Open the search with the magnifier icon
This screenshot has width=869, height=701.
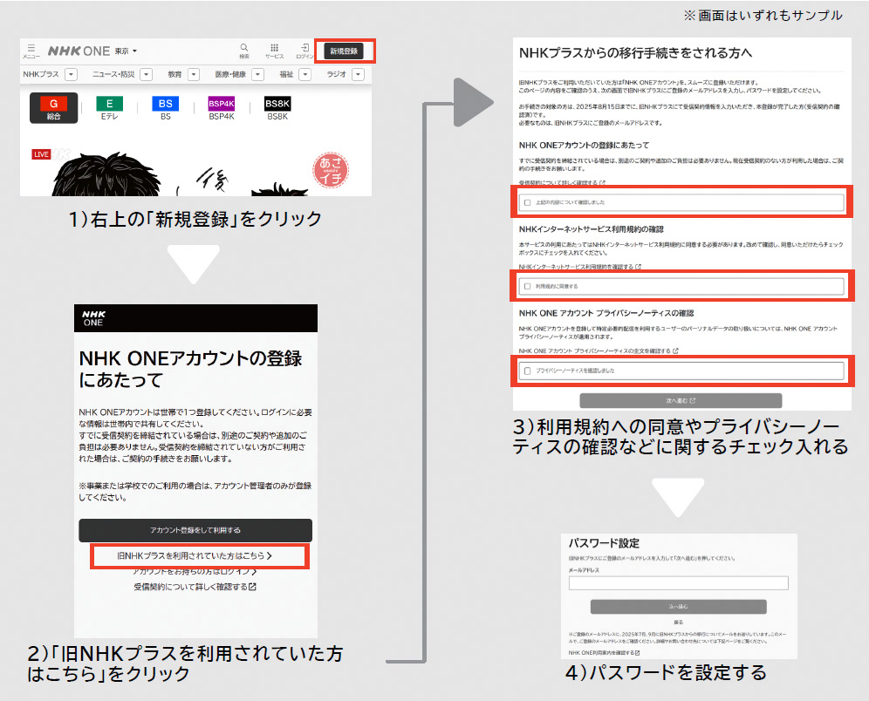(x=243, y=48)
